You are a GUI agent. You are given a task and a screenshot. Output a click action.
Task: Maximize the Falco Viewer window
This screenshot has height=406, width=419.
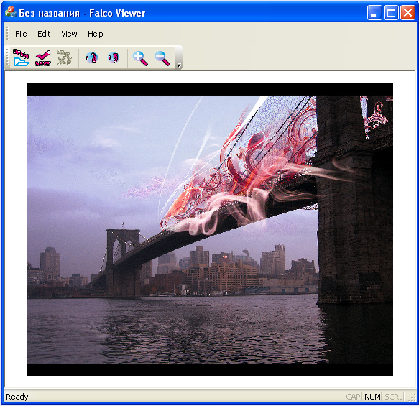pos(391,12)
